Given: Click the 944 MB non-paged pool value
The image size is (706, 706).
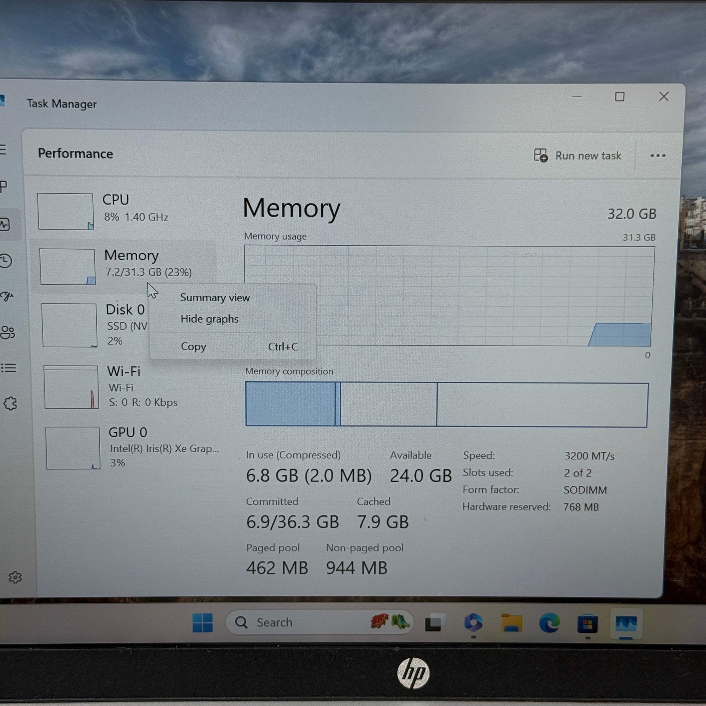Looking at the screenshot, I should coord(357,568).
